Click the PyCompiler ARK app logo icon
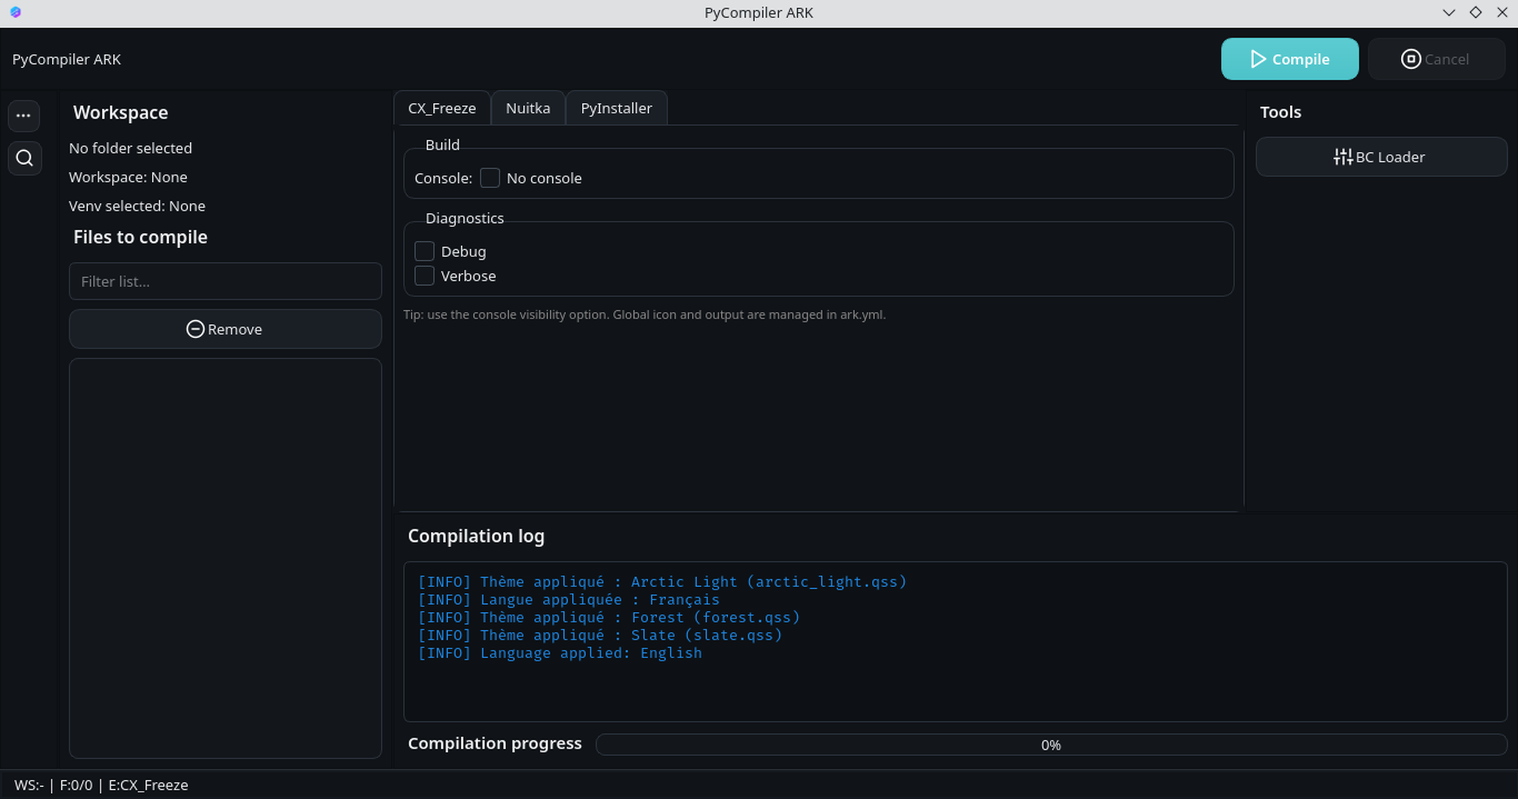Image resolution: width=1518 pixels, height=799 pixels. pyautogui.click(x=16, y=12)
